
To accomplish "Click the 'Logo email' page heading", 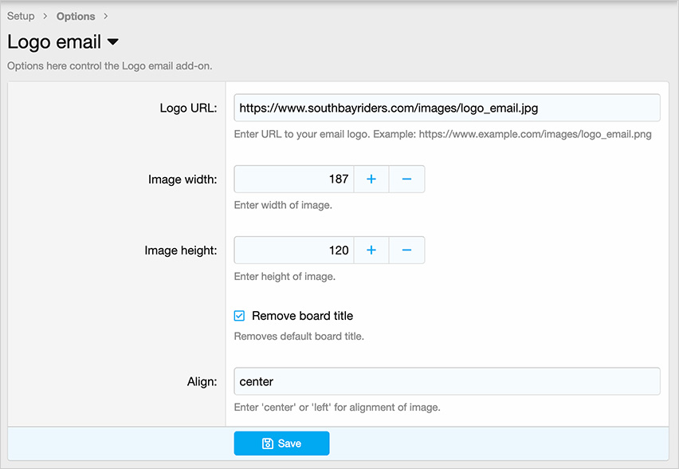I will click(x=54, y=41).
